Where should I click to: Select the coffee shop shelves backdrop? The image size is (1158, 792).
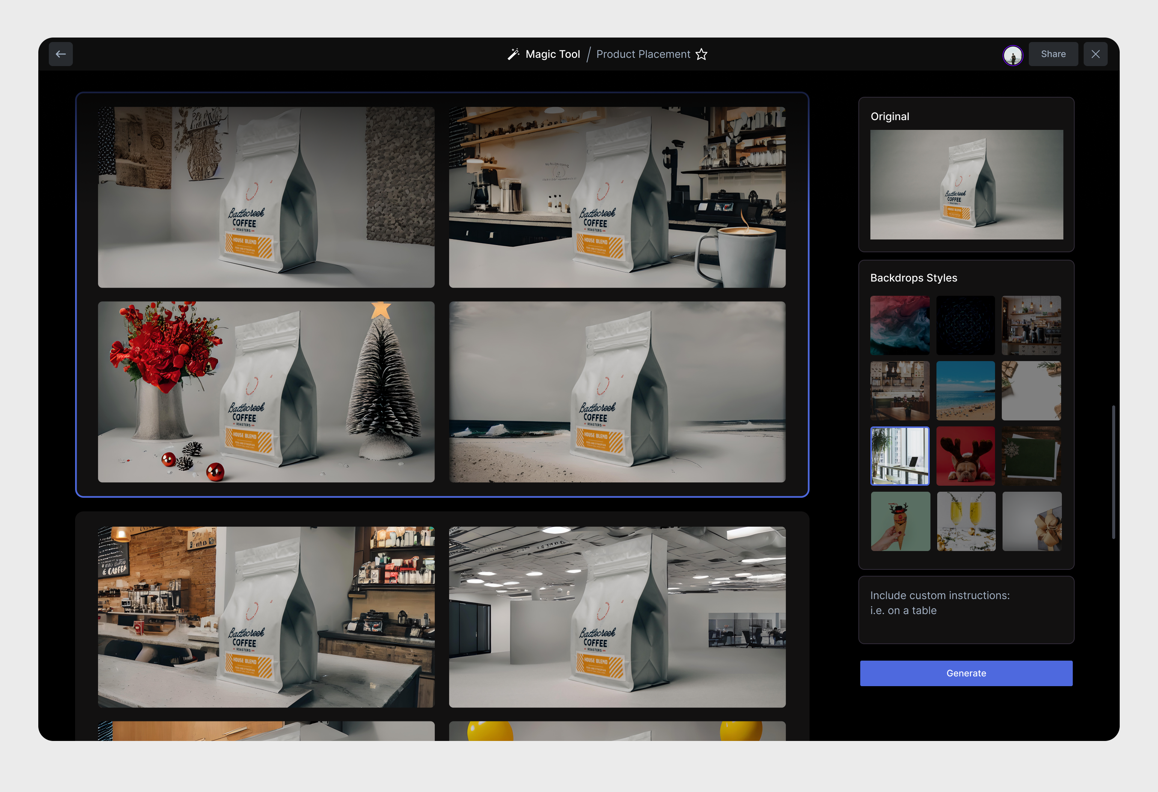1031,325
